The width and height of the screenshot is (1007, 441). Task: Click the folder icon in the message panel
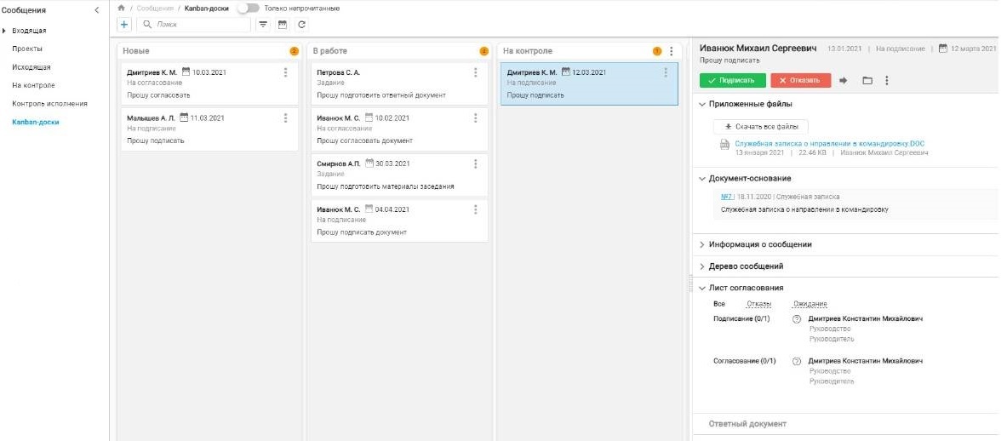pos(867,81)
